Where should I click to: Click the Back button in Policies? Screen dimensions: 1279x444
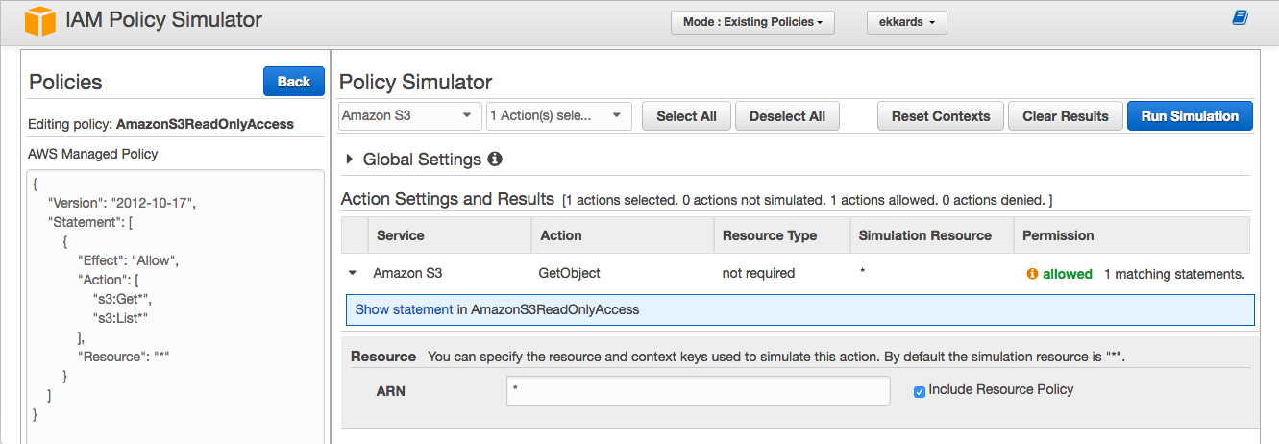click(x=294, y=82)
